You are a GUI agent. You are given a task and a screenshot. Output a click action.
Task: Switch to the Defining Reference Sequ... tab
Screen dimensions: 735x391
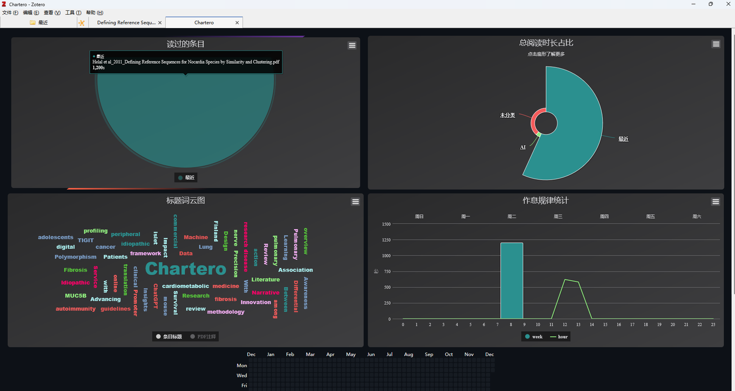coord(126,22)
